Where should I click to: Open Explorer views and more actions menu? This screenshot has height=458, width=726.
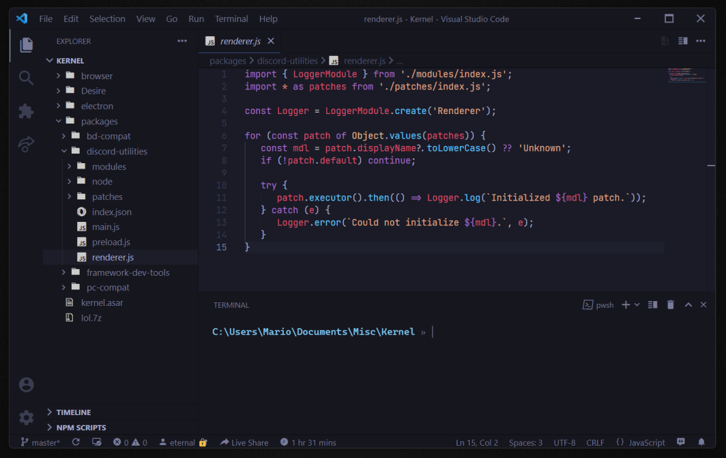click(x=182, y=41)
